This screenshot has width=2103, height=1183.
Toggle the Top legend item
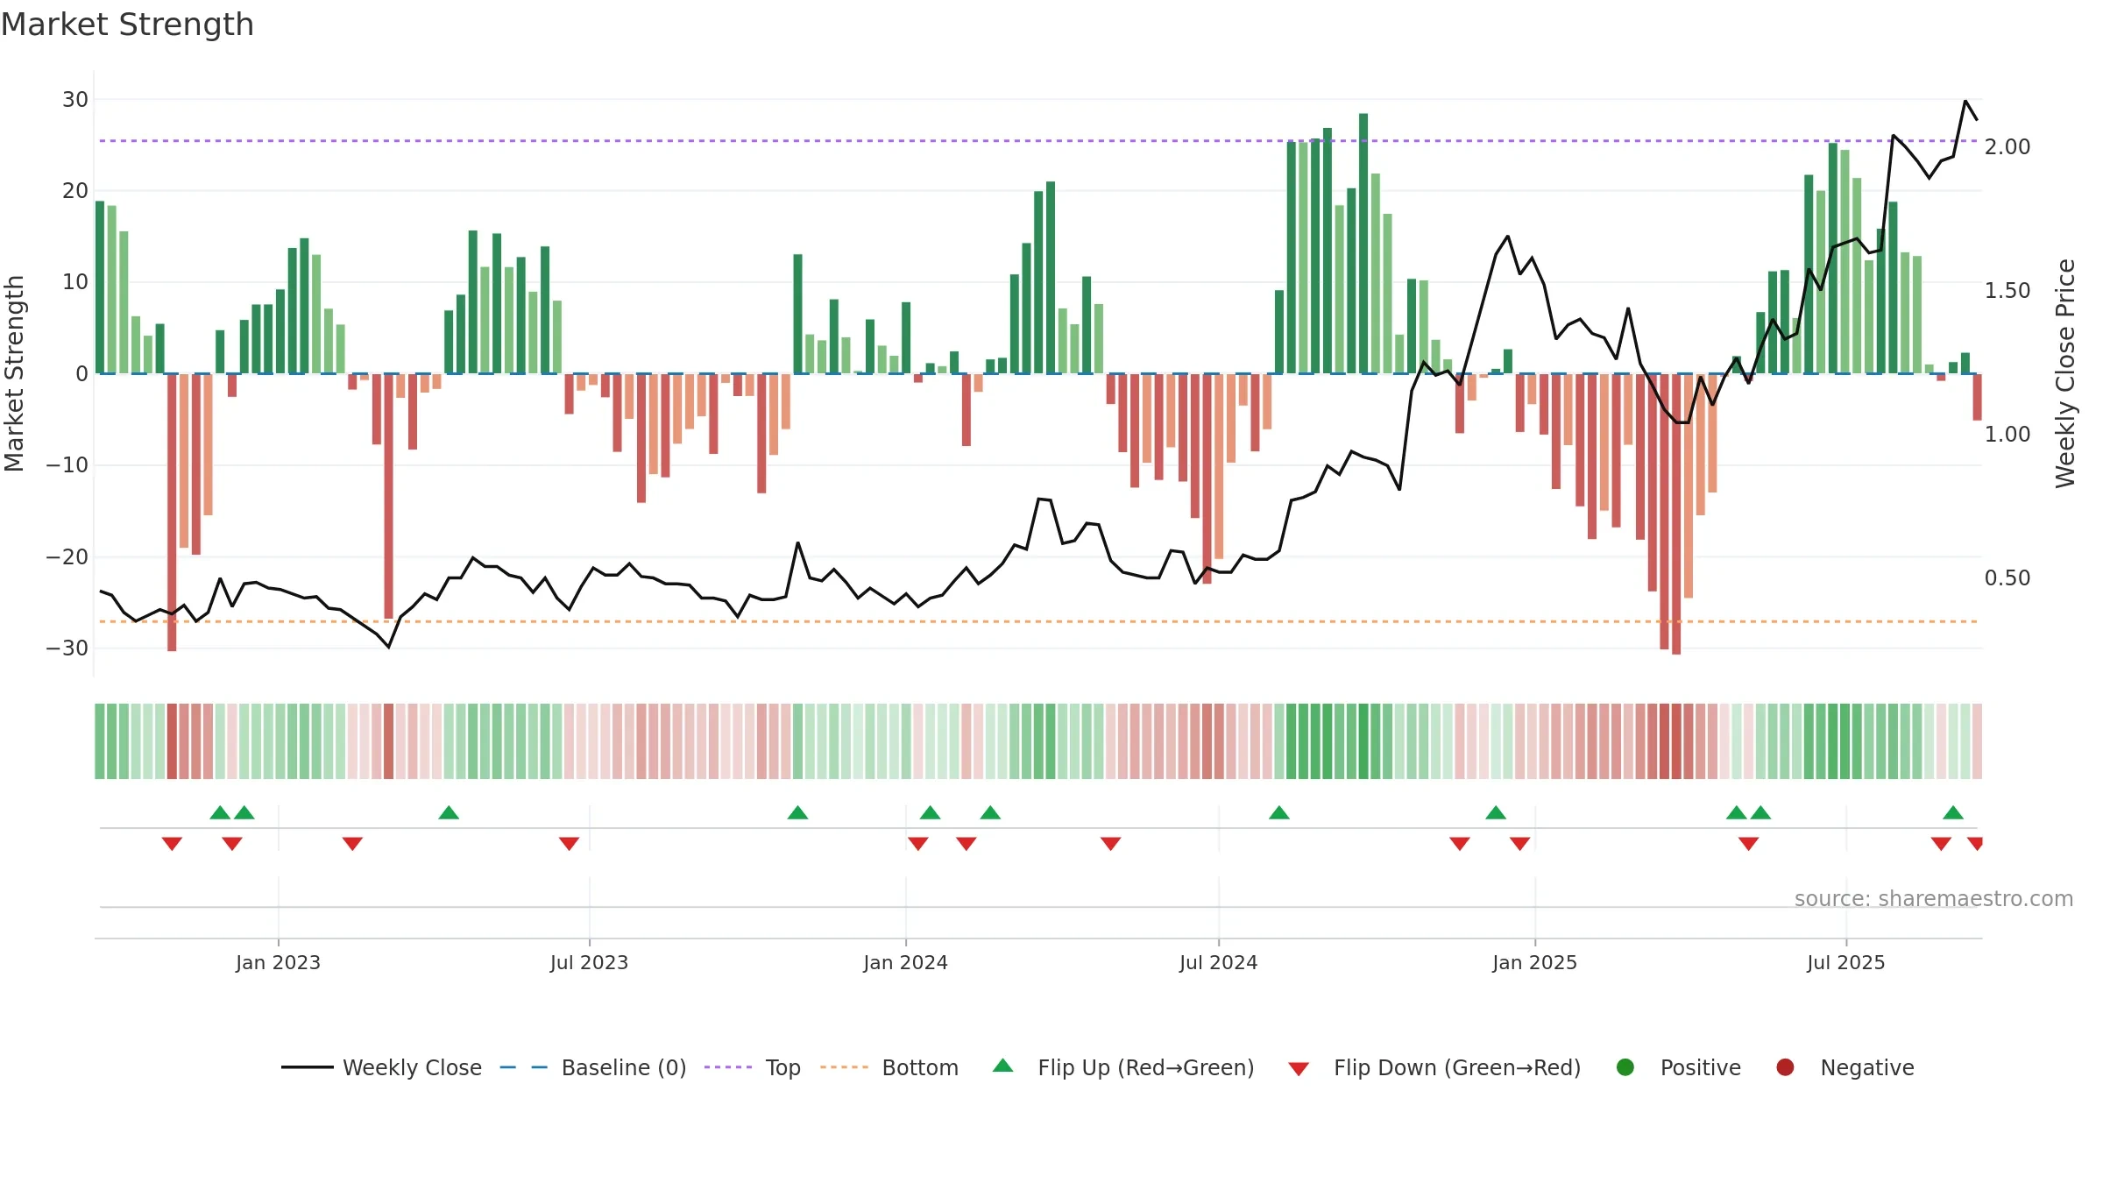(x=753, y=1067)
